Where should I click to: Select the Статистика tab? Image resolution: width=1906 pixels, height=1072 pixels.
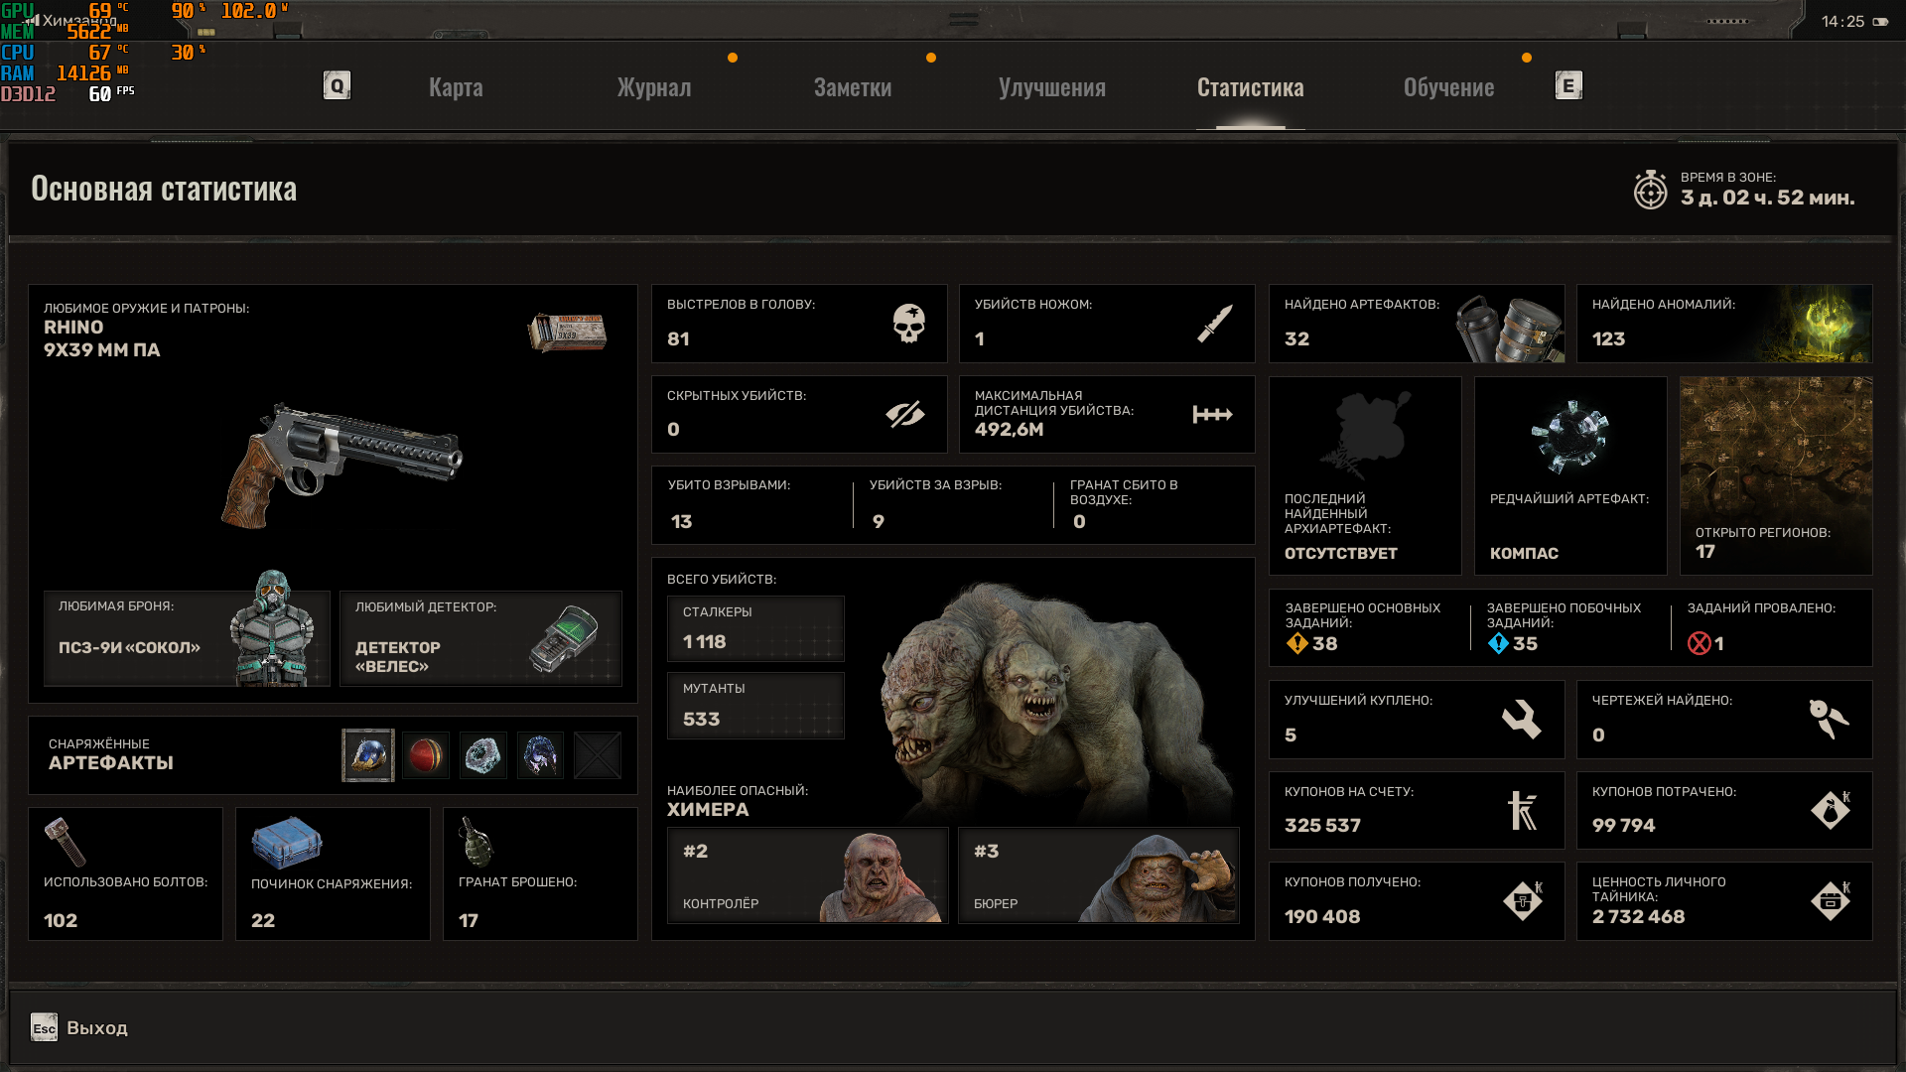click(1251, 87)
